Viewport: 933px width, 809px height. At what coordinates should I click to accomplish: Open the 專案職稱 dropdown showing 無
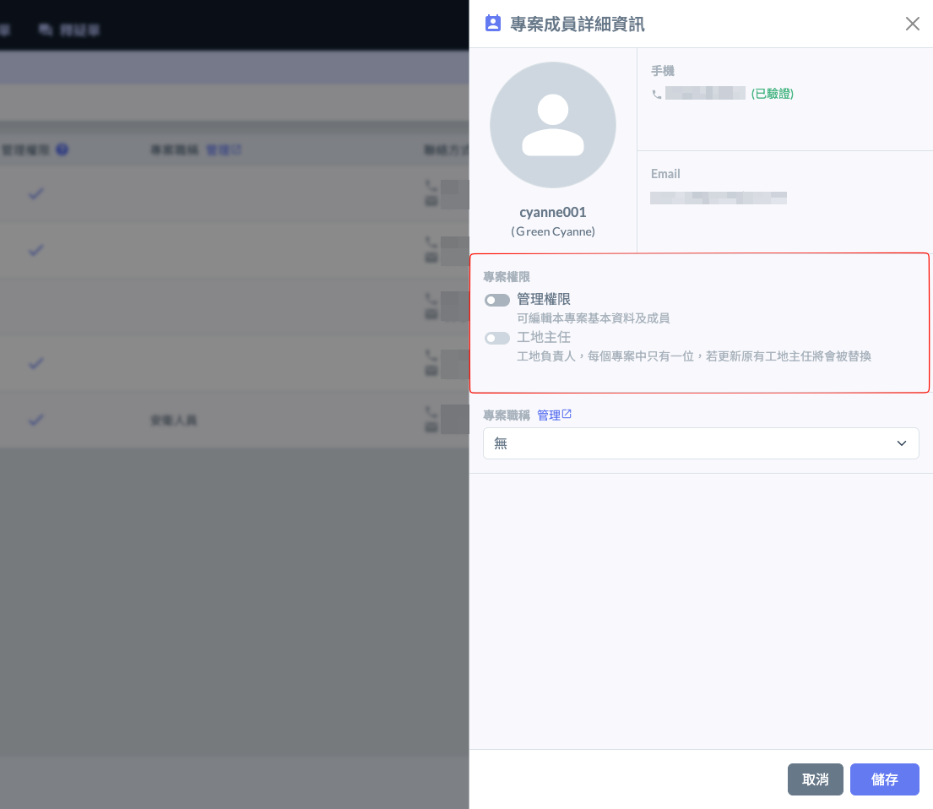tap(700, 443)
